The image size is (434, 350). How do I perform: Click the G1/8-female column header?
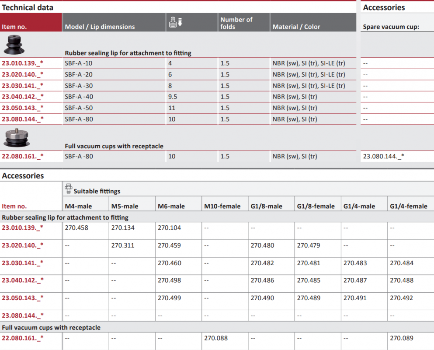[316, 206]
